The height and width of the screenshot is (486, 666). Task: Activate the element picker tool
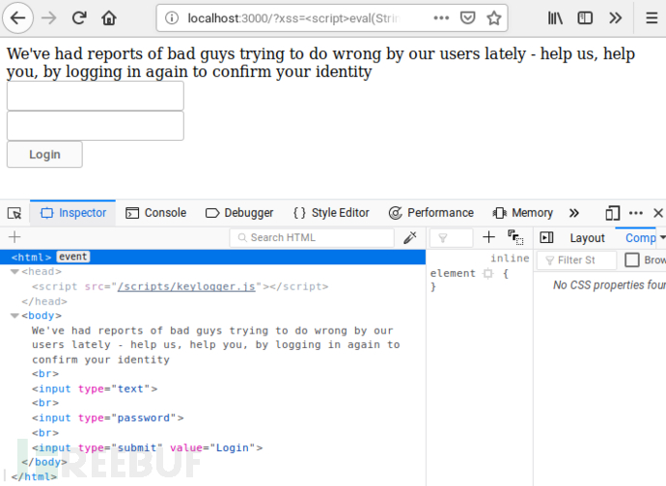point(14,213)
